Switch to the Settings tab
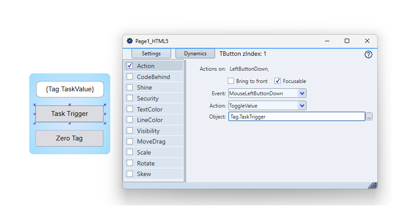This screenshot has width=409, height=223. [x=151, y=54]
